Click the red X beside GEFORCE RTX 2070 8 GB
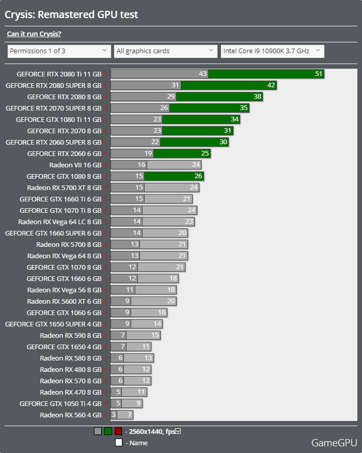The image size is (362, 453). click(x=105, y=131)
